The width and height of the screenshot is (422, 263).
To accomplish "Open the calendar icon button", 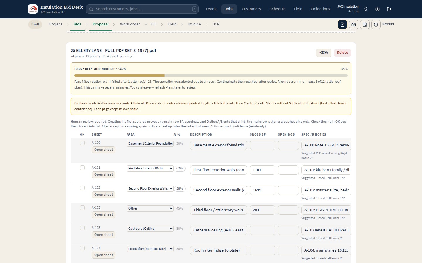I will tap(365, 25).
